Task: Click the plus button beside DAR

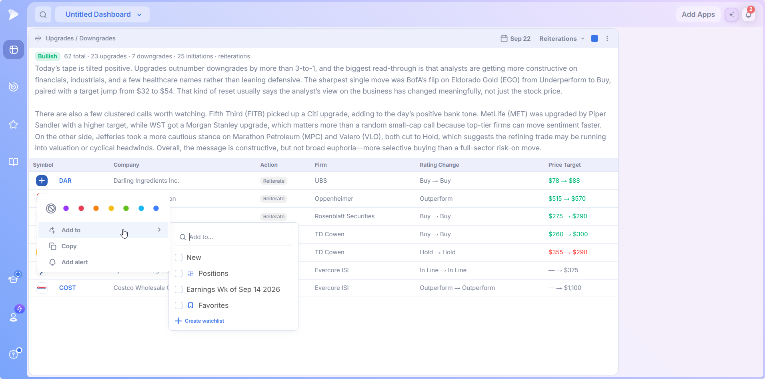Action: (x=42, y=181)
